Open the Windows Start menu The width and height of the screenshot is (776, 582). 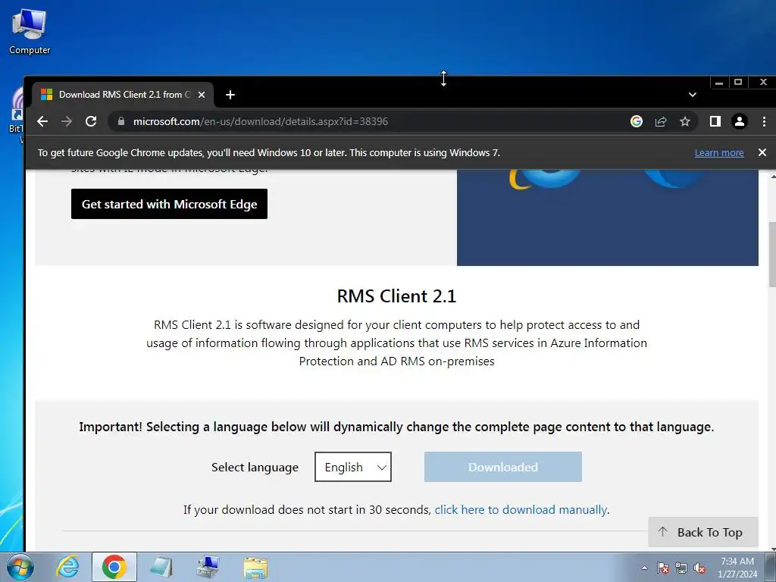point(20,567)
